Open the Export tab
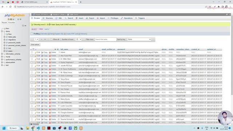This screenshot has width=233, height=131. pyautogui.click(x=90, y=18)
